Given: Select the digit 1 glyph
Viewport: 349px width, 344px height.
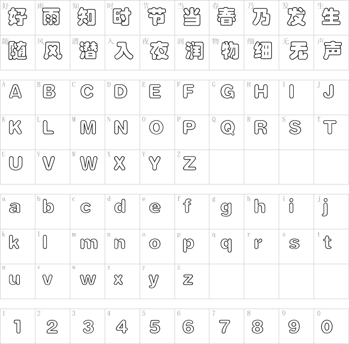Looking at the screenshot, I should click(18, 327).
